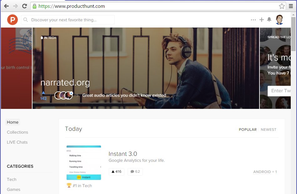
Task: Go back with the browser back arrow
Action: 6,6
